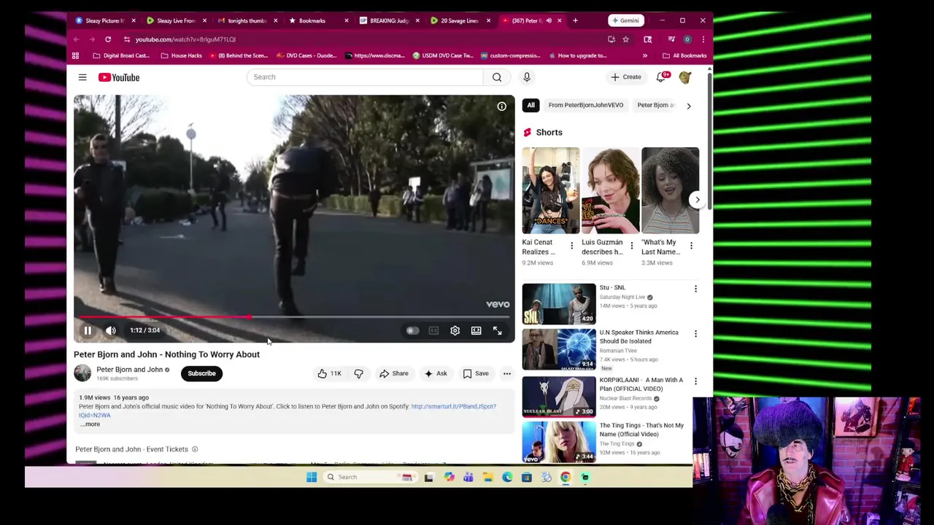This screenshot has height=525, width=934.
Task: Show video info card icon
Action: tap(502, 106)
